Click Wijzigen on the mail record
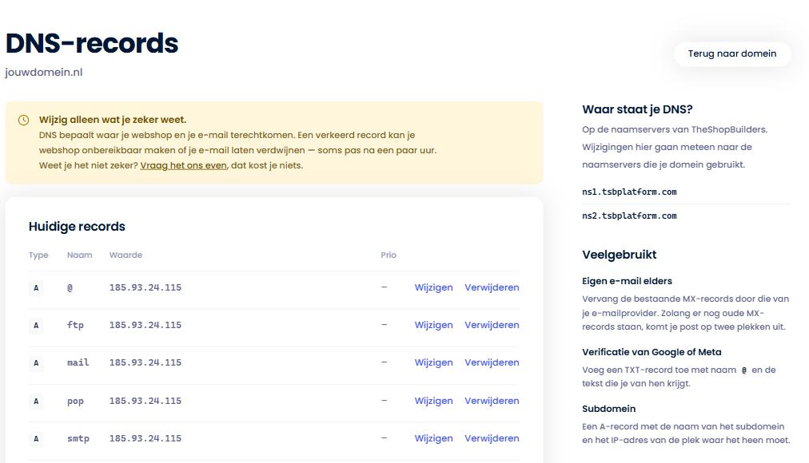809x463 pixels. (433, 362)
